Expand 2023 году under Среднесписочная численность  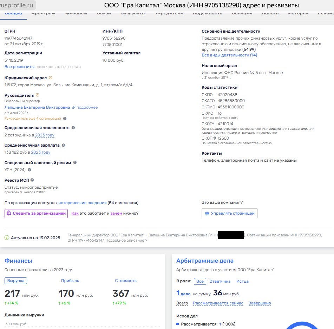click(x=45, y=135)
